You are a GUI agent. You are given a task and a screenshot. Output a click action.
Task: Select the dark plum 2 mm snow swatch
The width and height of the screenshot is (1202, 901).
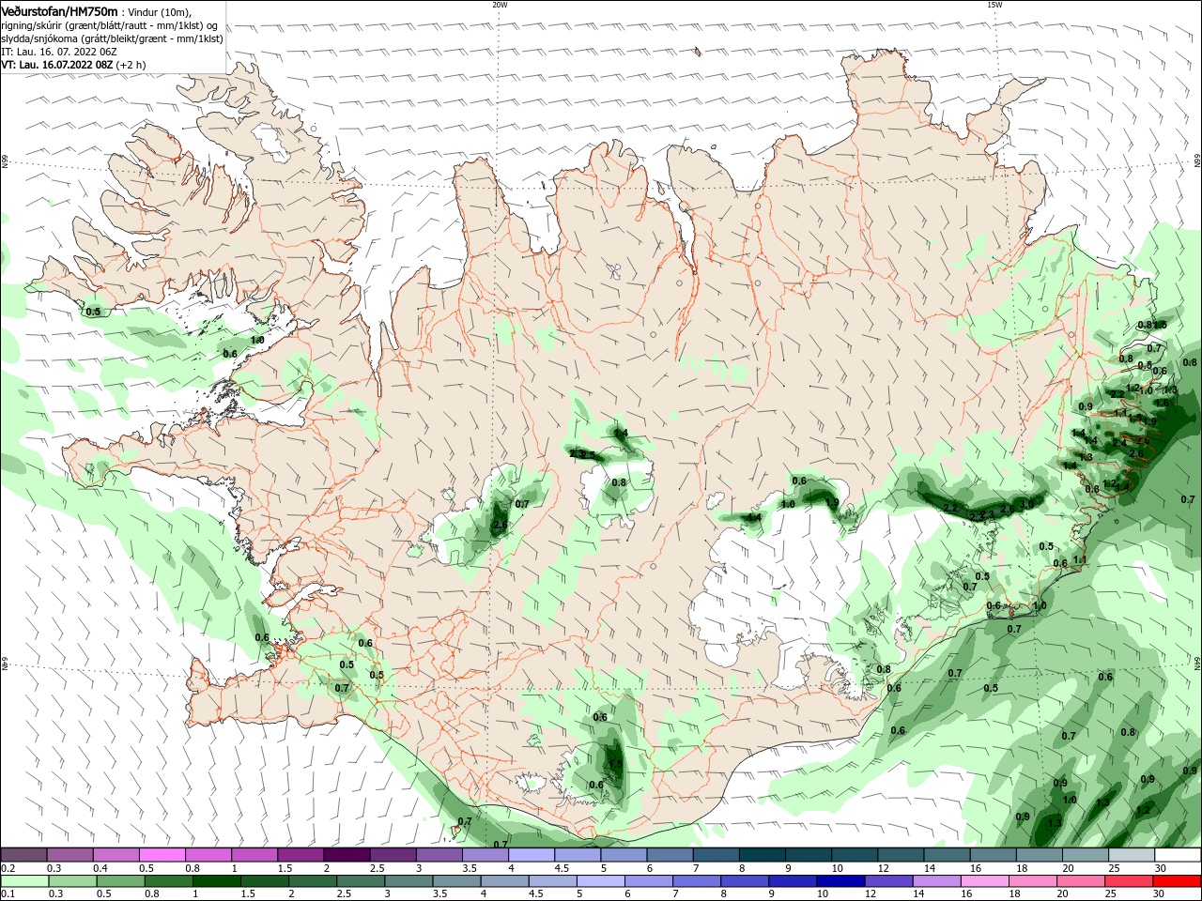(346, 855)
